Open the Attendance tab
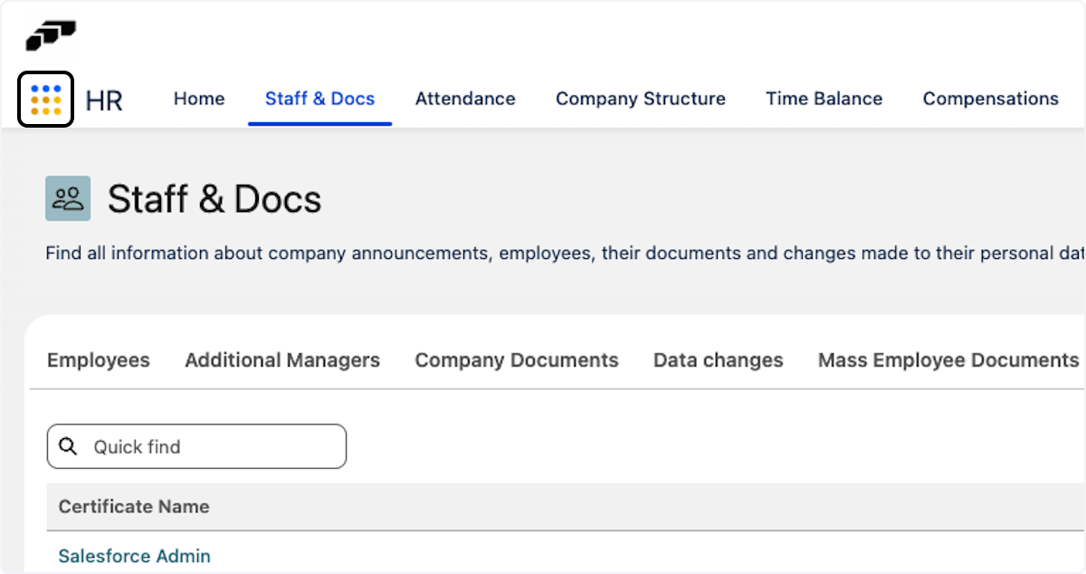The image size is (1086, 574). click(x=465, y=99)
